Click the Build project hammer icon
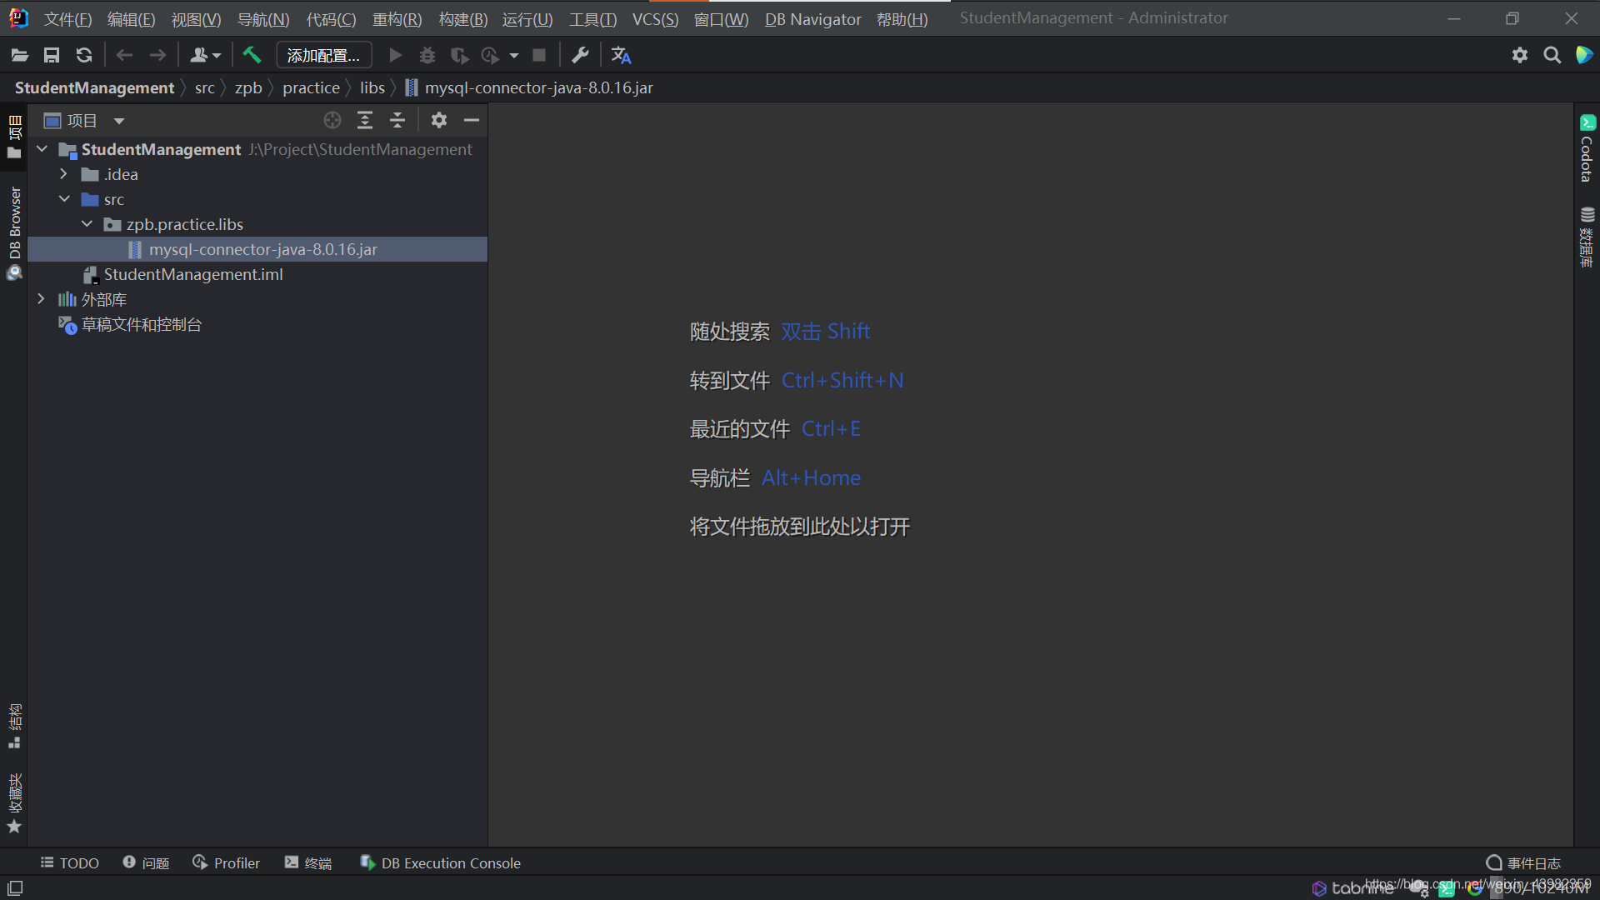Viewport: 1600px width, 900px height. [x=252, y=55]
